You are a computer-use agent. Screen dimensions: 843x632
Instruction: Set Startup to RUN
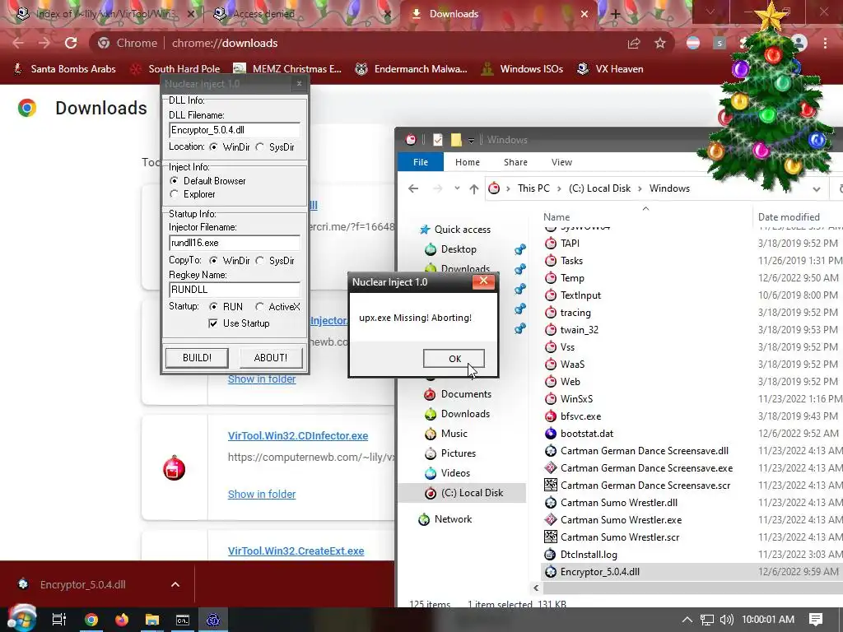tap(213, 306)
